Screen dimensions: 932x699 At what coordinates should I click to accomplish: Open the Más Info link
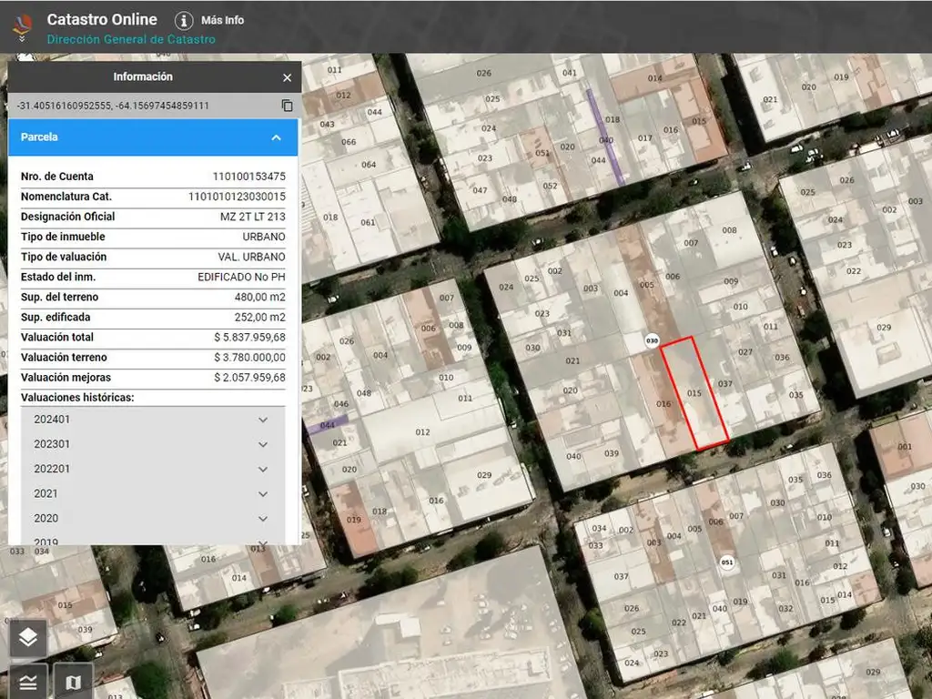point(222,20)
